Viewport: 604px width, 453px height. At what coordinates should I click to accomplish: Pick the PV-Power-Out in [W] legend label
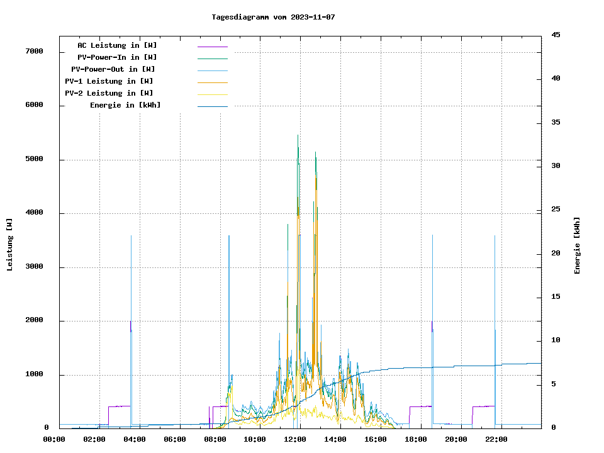tap(113, 69)
